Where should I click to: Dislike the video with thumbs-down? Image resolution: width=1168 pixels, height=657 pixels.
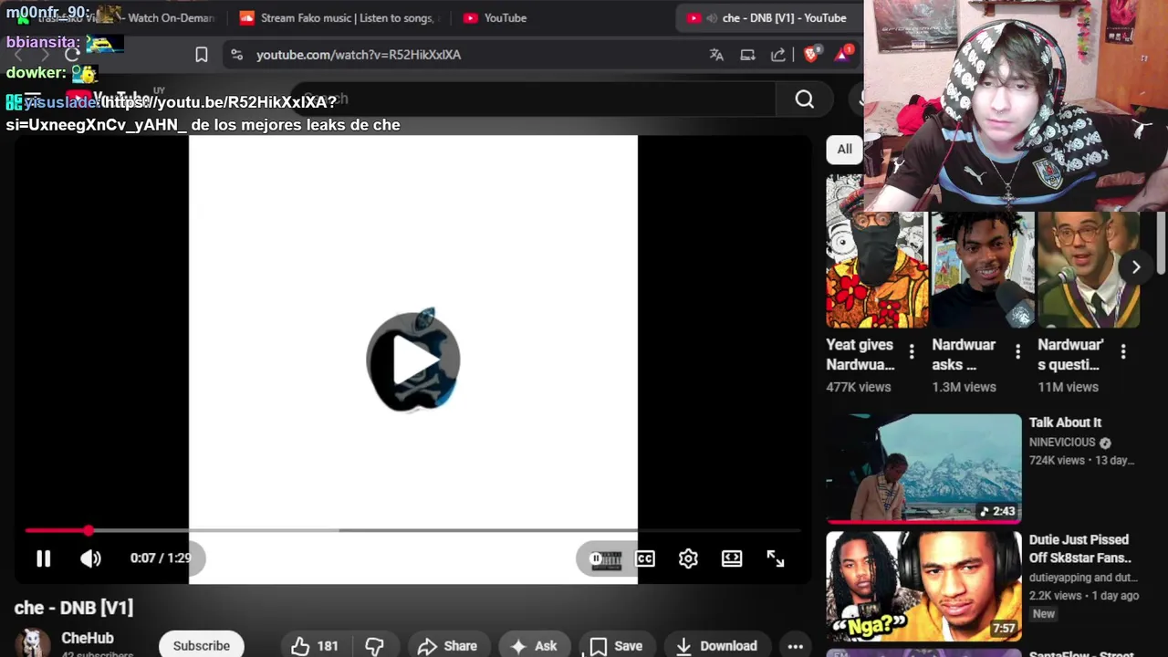375,646
